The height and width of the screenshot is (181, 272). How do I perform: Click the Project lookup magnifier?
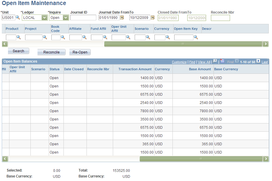[x=45, y=37]
